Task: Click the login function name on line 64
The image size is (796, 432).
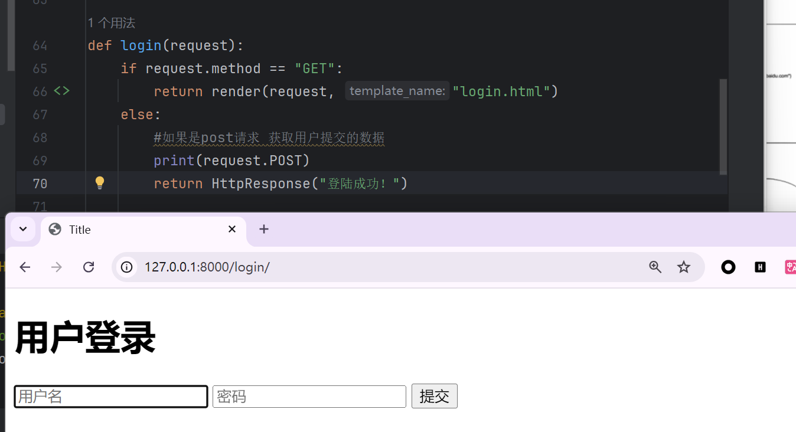Action: 141,45
